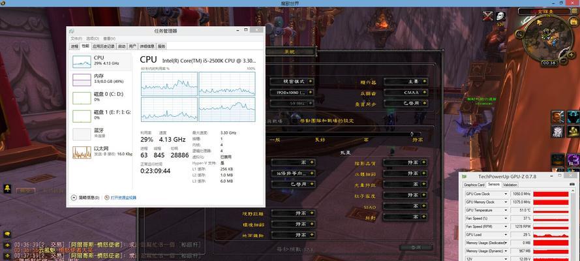Select 磁盘 0 (C: D:) in sidebar
Viewport: 580px width, 261px height.
click(101, 98)
